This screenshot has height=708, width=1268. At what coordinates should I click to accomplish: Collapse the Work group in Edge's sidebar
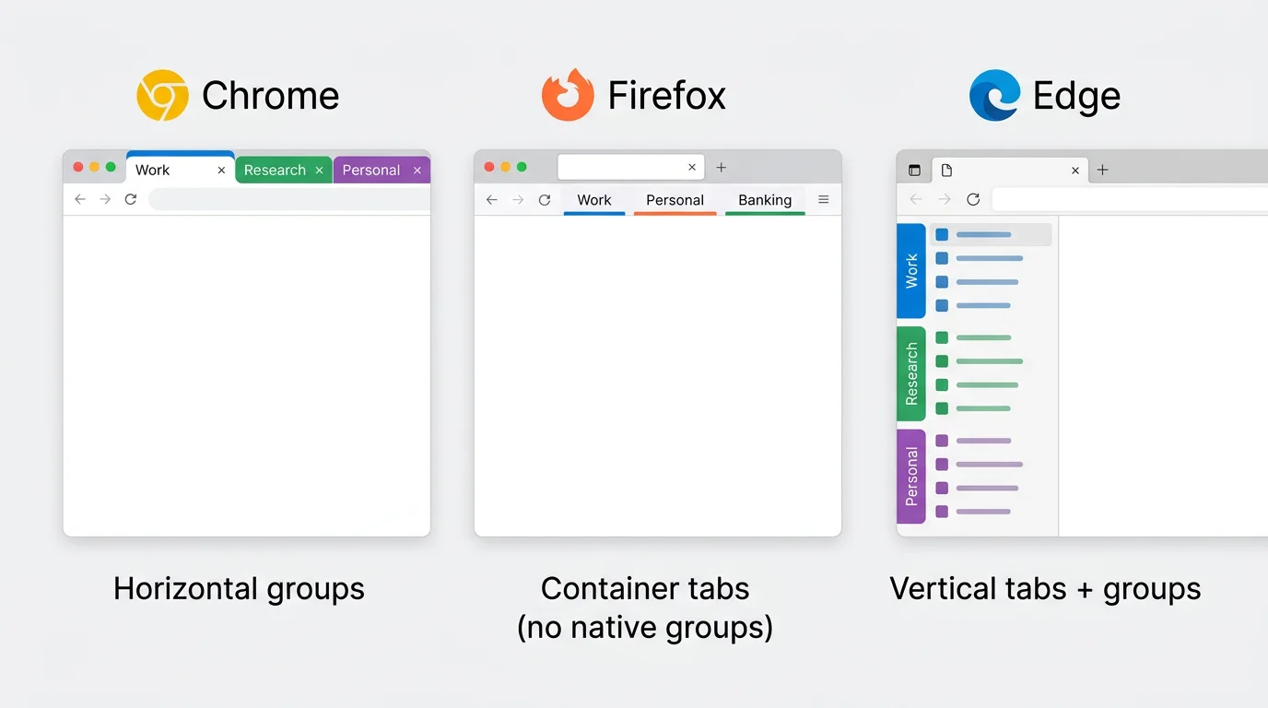coord(910,270)
